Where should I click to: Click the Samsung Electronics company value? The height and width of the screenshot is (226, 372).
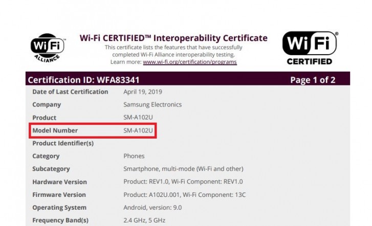(152, 105)
